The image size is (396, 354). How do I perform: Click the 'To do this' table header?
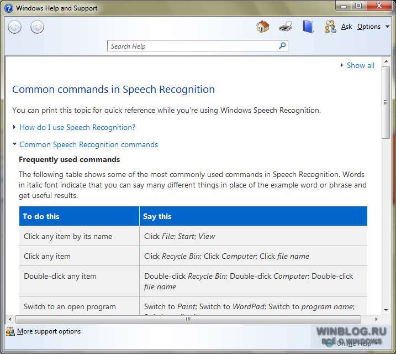80,216
